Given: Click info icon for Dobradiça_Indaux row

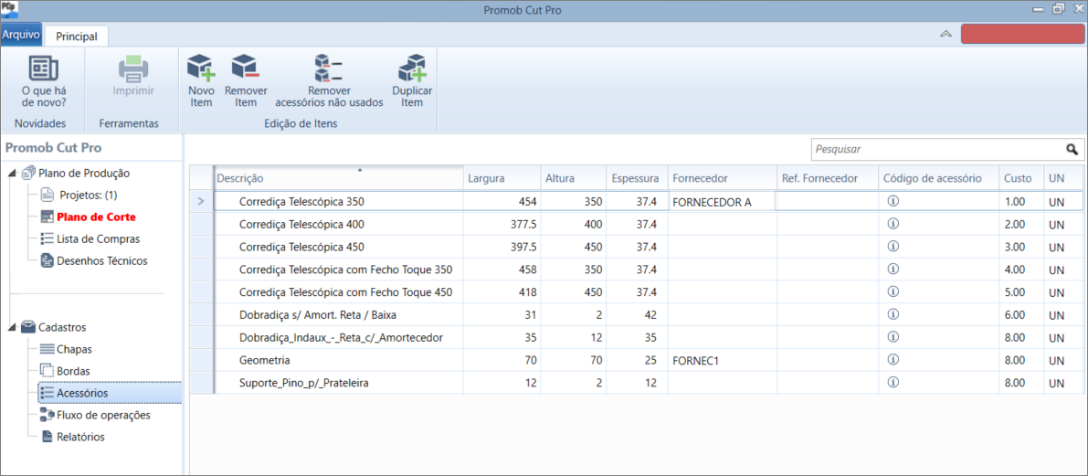Looking at the screenshot, I should (x=893, y=336).
